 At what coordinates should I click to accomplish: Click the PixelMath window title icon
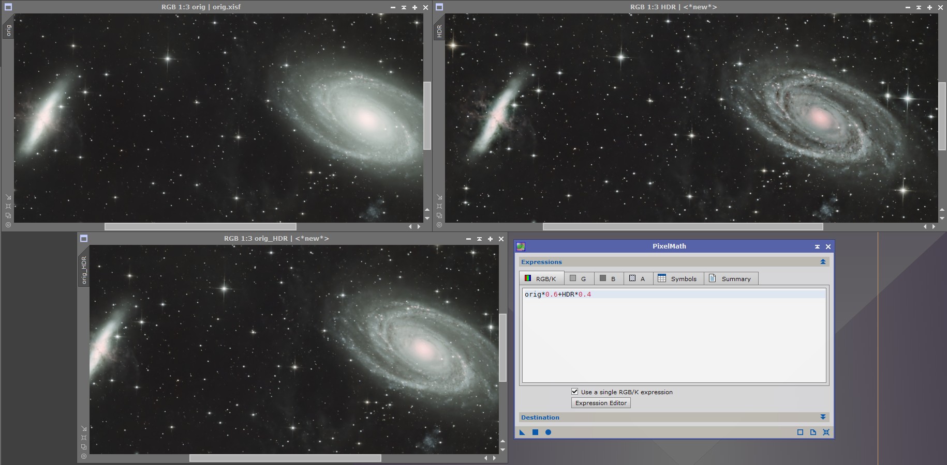[x=521, y=246]
